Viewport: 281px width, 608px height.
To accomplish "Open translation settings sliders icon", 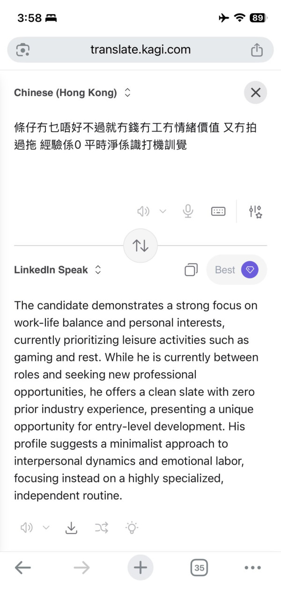I will (255, 212).
